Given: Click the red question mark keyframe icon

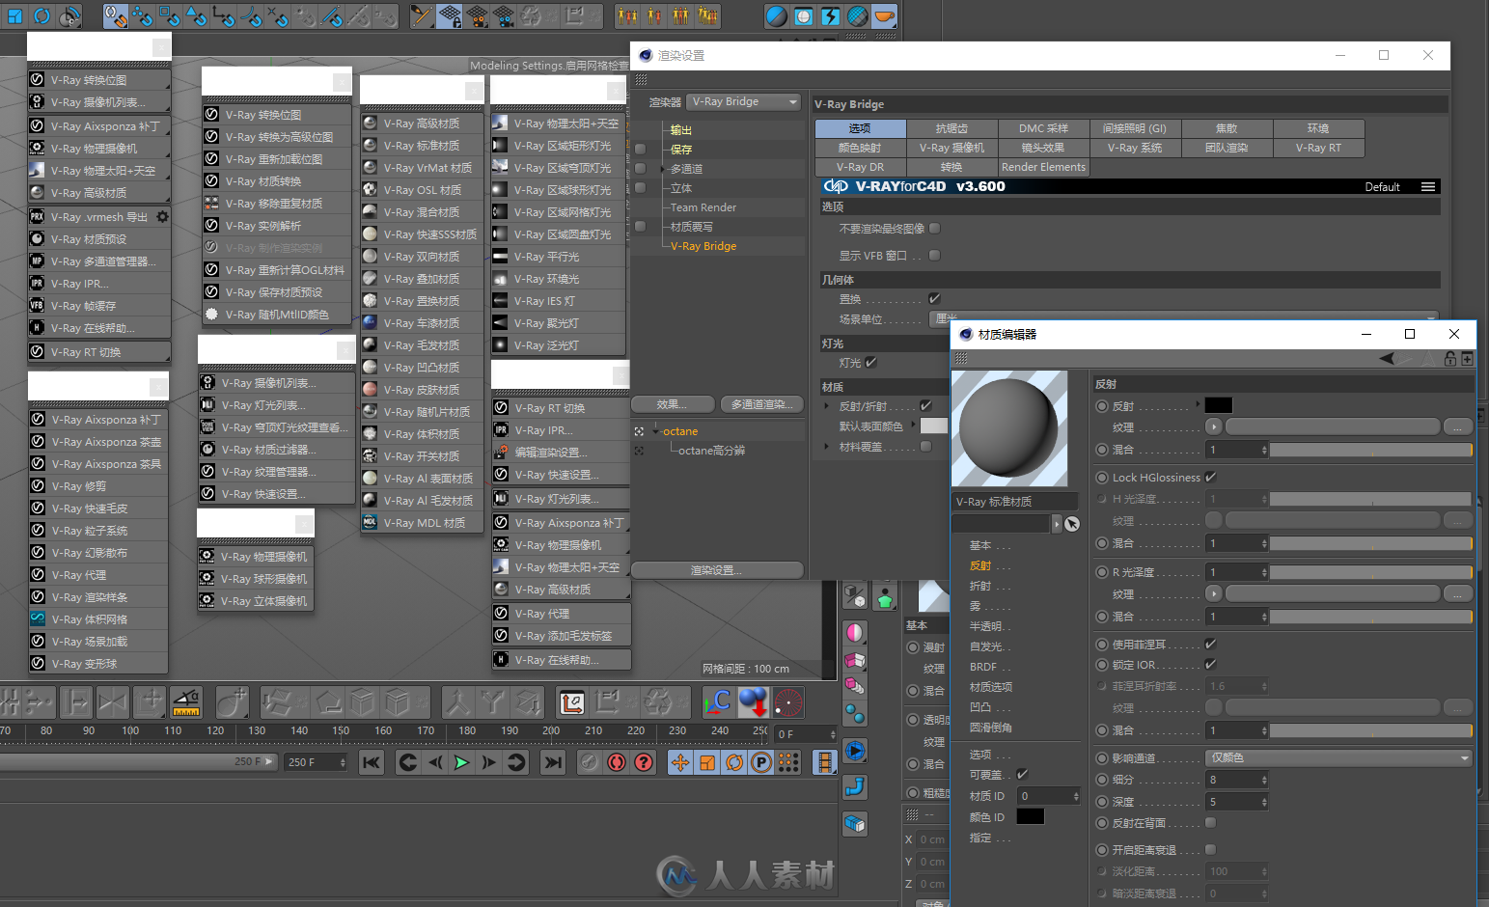Looking at the screenshot, I should coord(644,762).
